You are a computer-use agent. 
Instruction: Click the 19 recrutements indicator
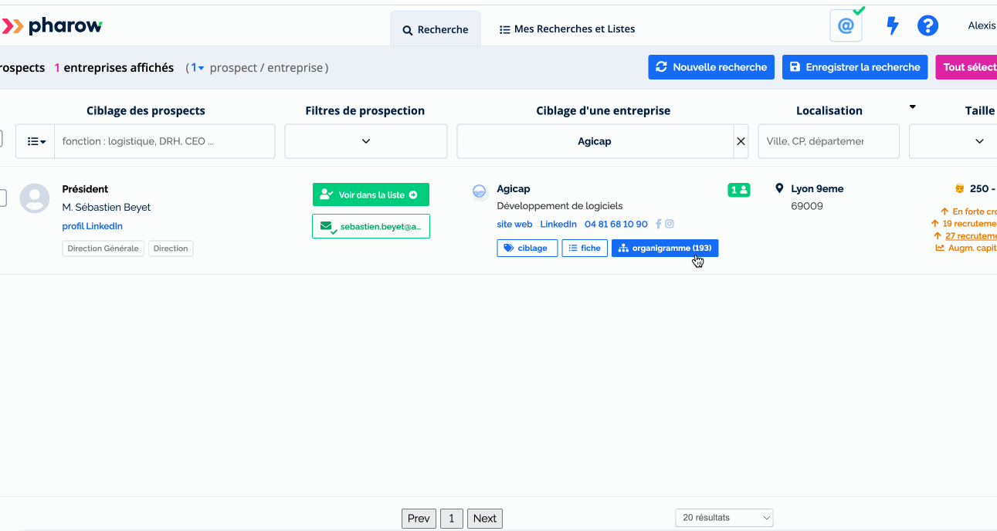[x=964, y=224]
